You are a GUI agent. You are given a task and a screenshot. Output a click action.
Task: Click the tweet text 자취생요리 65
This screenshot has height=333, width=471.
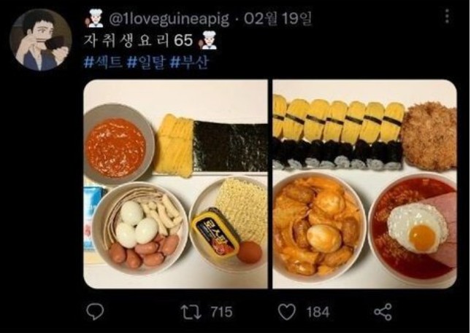pyautogui.click(x=138, y=40)
